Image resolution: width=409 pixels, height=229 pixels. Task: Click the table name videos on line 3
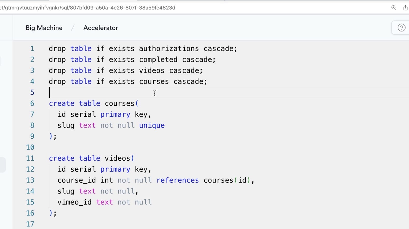(x=152, y=70)
